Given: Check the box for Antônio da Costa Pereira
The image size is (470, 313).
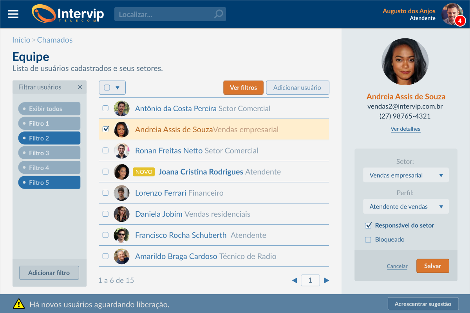Looking at the screenshot, I should 105,108.
